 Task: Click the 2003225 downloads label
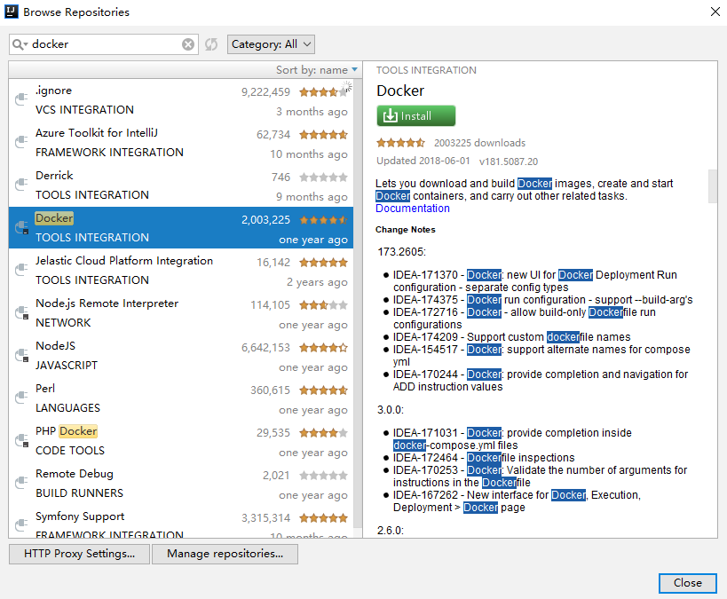point(479,143)
